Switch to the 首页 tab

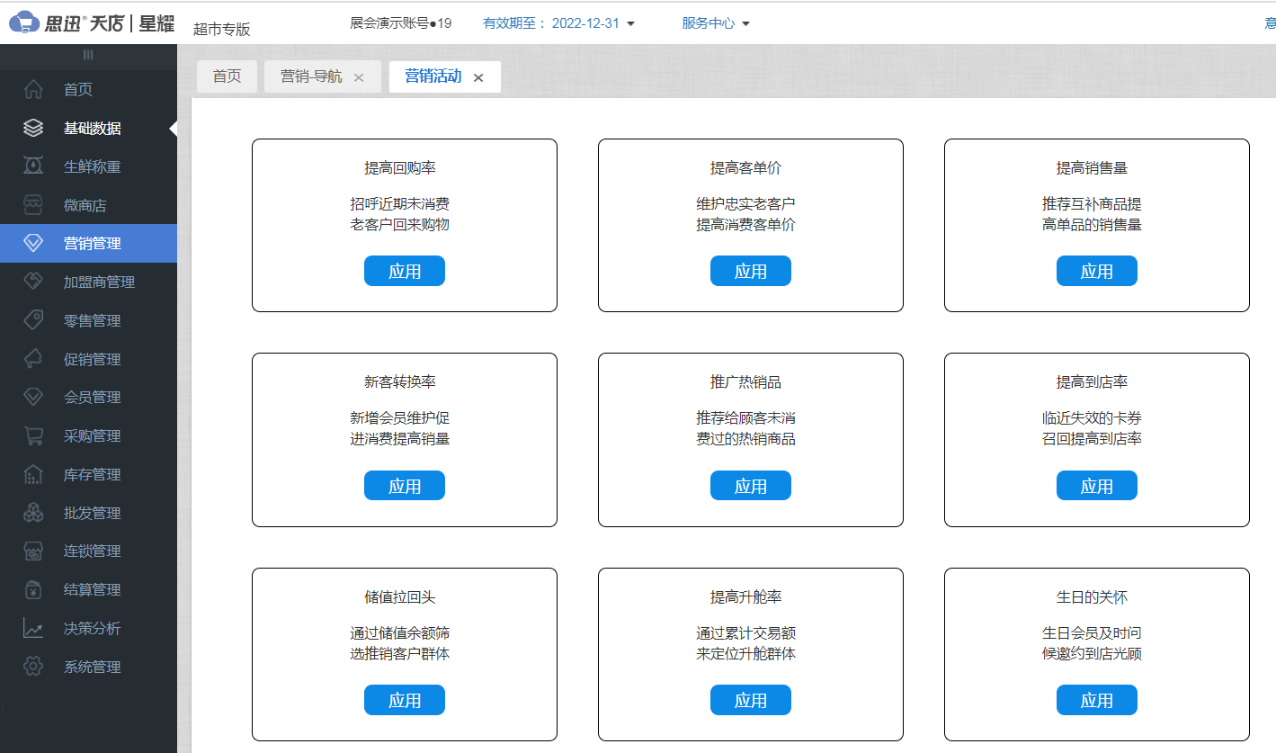pos(227,76)
